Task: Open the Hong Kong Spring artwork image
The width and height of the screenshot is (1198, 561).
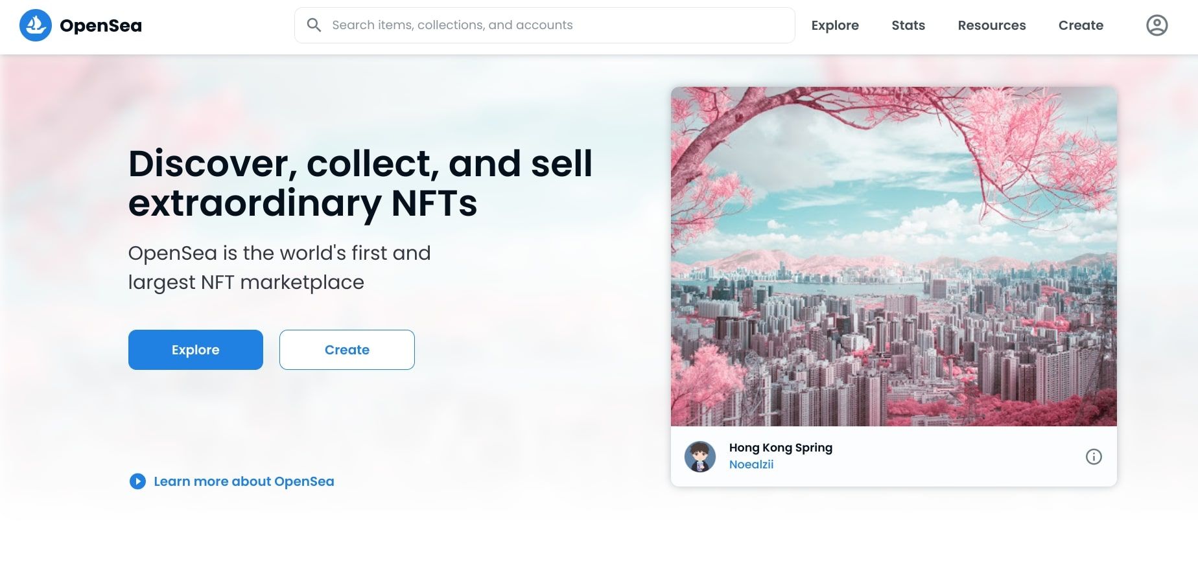Action: tap(893, 257)
